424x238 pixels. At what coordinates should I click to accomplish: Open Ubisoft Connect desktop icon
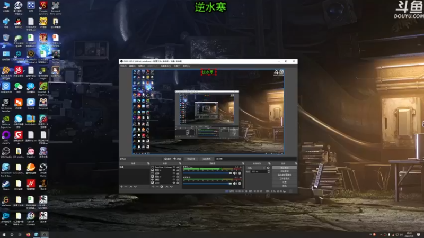pos(31,218)
